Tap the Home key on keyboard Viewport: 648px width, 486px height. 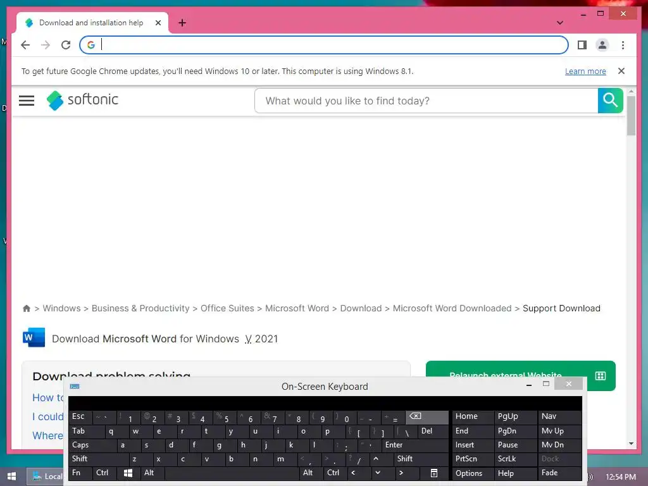[473, 416]
